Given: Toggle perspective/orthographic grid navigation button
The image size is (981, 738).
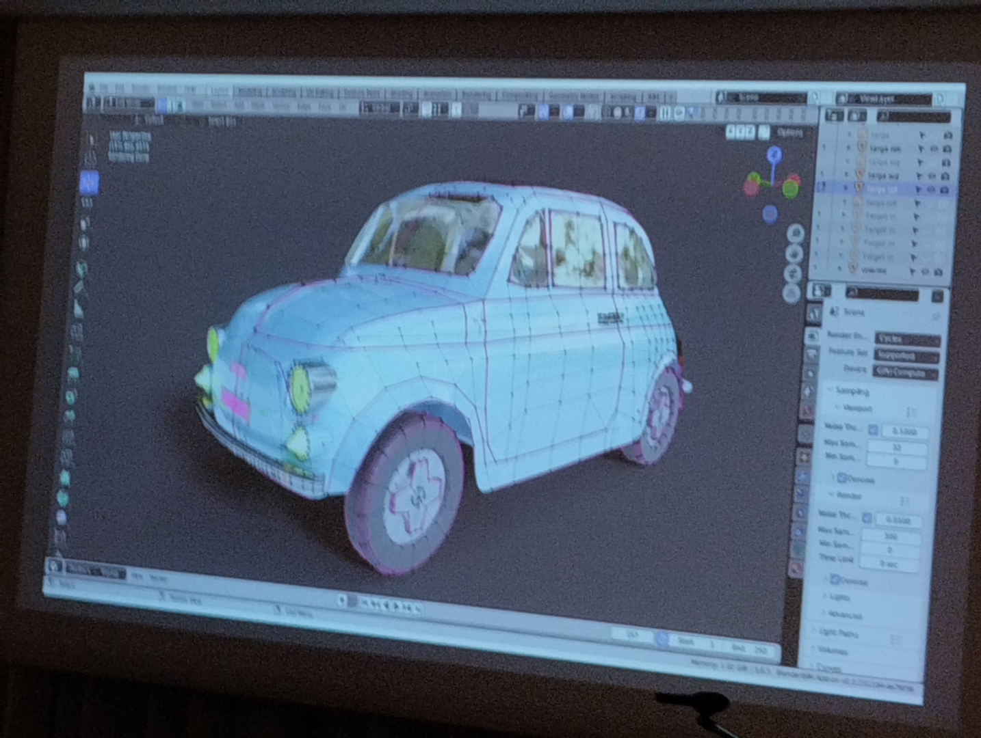Looking at the screenshot, I should (791, 293).
